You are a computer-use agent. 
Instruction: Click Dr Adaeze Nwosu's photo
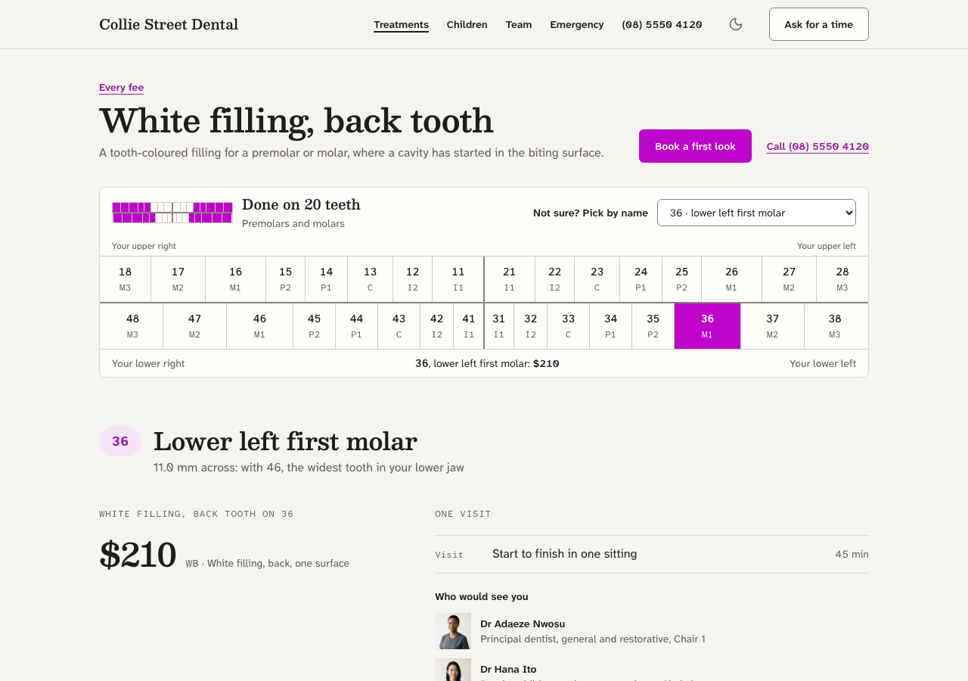(x=453, y=631)
